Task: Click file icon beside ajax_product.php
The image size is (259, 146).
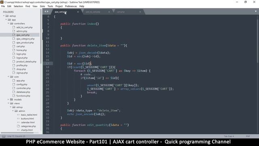Action: [x=14, y=43]
